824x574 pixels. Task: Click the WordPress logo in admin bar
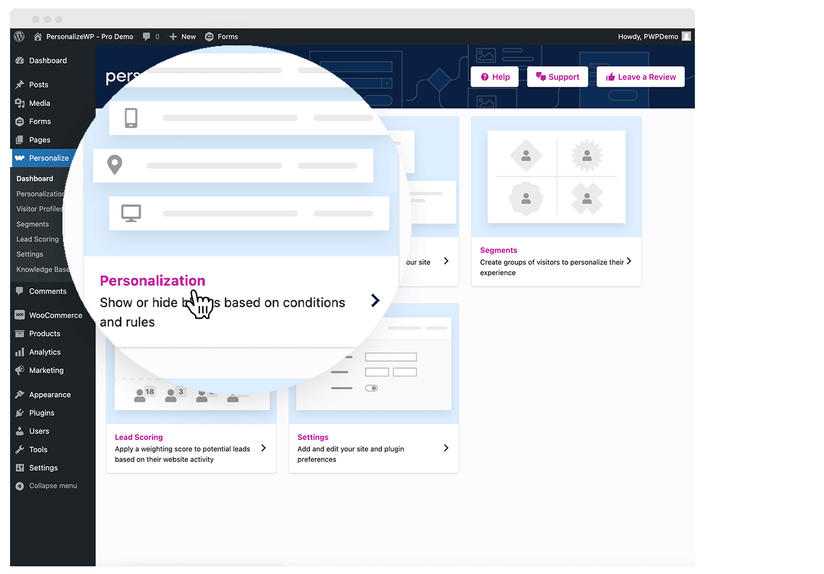tap(19, 37)
